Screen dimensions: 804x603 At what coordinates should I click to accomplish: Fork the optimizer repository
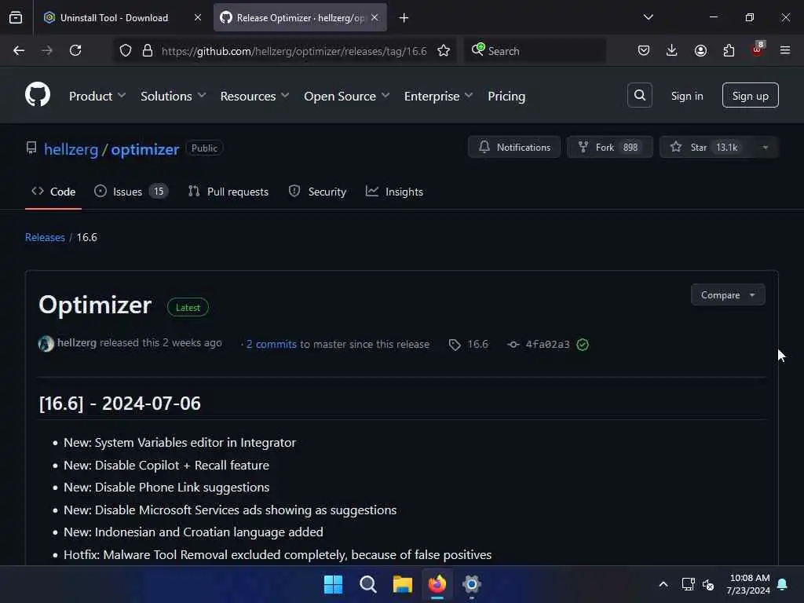[x=609, y=148]
